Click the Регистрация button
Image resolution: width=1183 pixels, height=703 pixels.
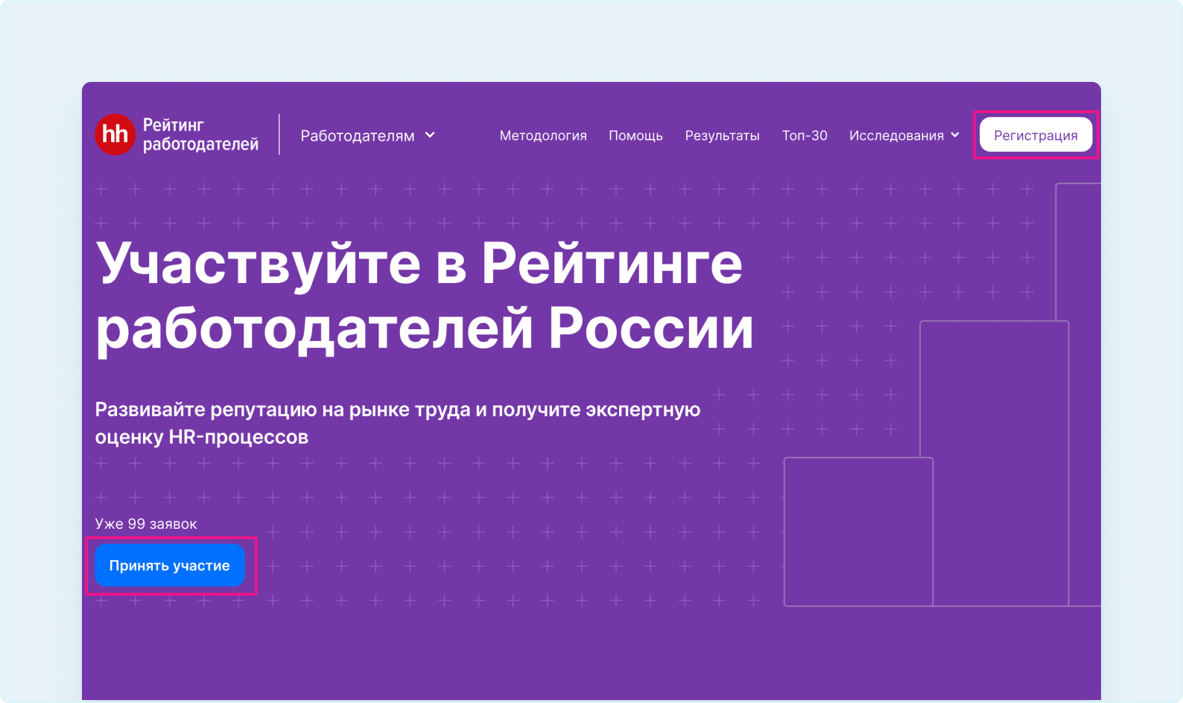[1035, 135]
